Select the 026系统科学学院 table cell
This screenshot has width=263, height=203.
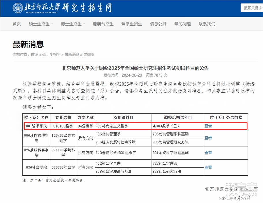(x=36, y=153)
